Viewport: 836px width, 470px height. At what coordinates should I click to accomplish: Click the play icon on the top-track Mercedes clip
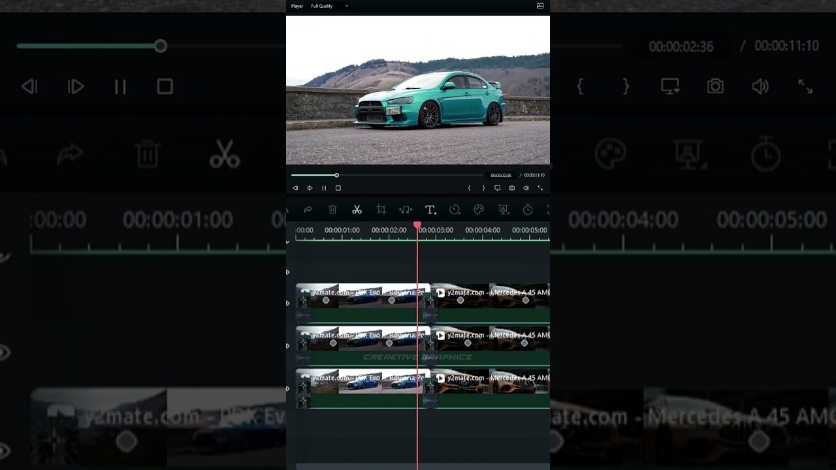(440, 292)
